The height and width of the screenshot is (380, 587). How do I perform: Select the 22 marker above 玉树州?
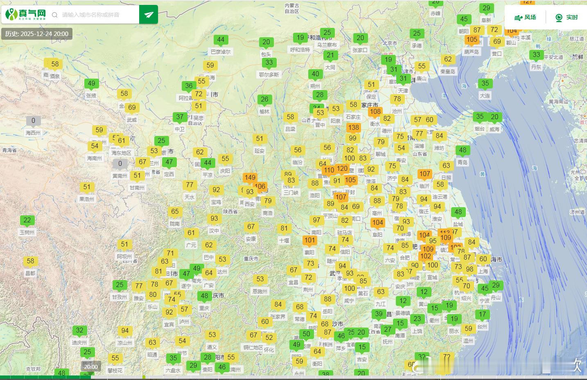(27, 220)
